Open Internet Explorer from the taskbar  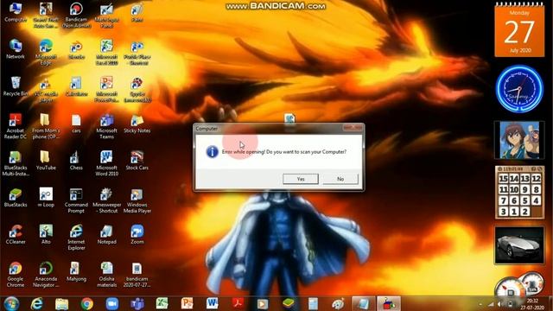point(36,303)
